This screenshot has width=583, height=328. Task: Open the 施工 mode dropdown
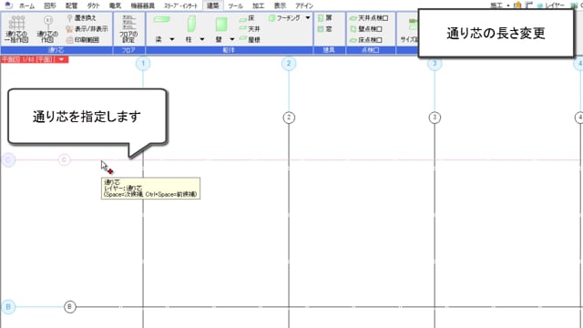pyautogui.click(x=500, y=5)
